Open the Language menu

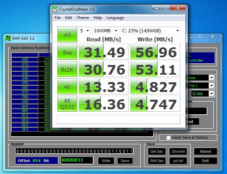coord(115,18)
